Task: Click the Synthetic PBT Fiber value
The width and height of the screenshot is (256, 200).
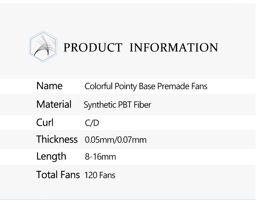Action: (x=118, y=105)
